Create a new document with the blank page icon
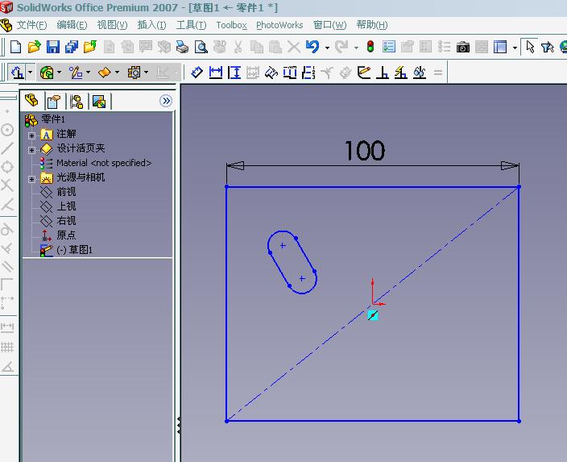 pos(15,47)
